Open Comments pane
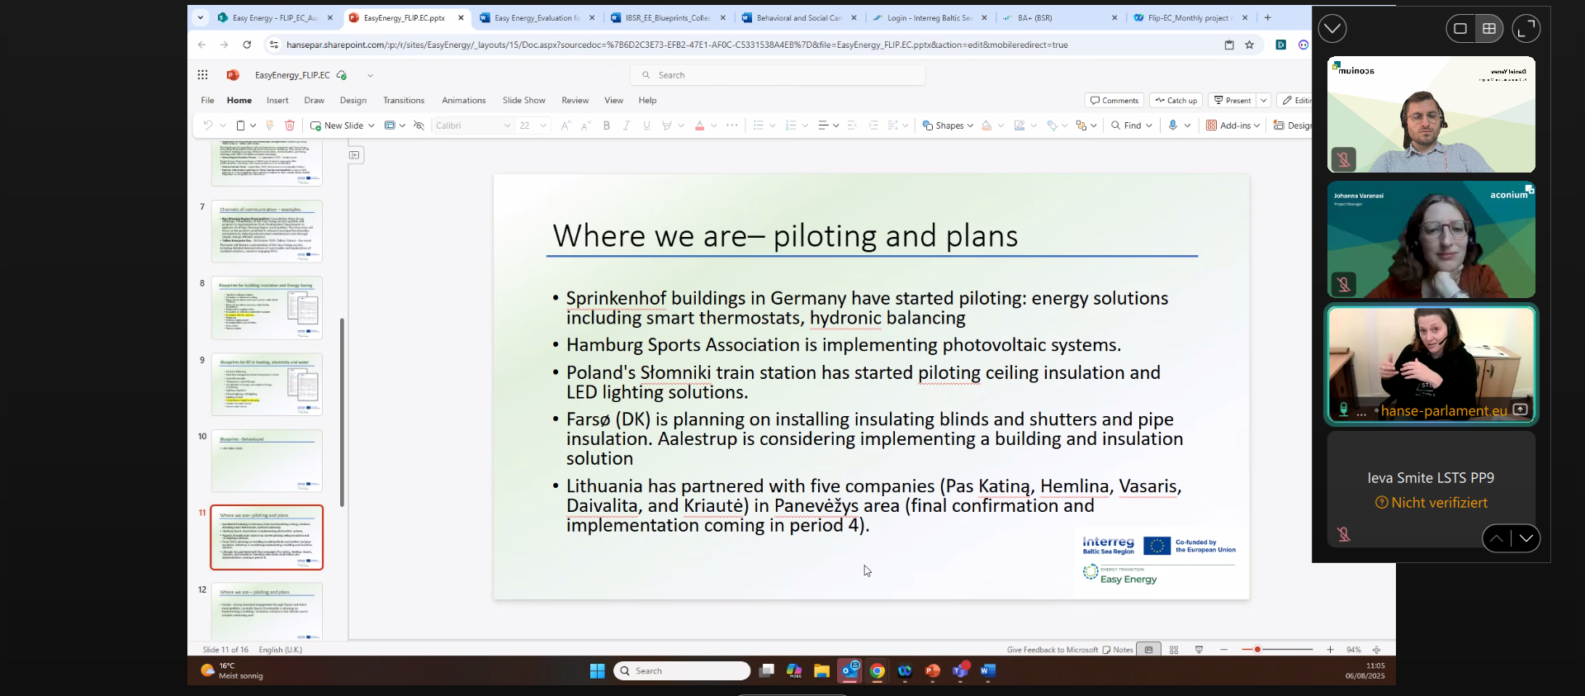Viewport: 1585px width, 696px height. tap(1114, 101)
